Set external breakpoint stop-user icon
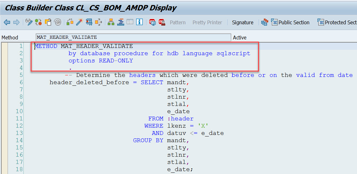357x174 pixels. click(x=162, y=22)
